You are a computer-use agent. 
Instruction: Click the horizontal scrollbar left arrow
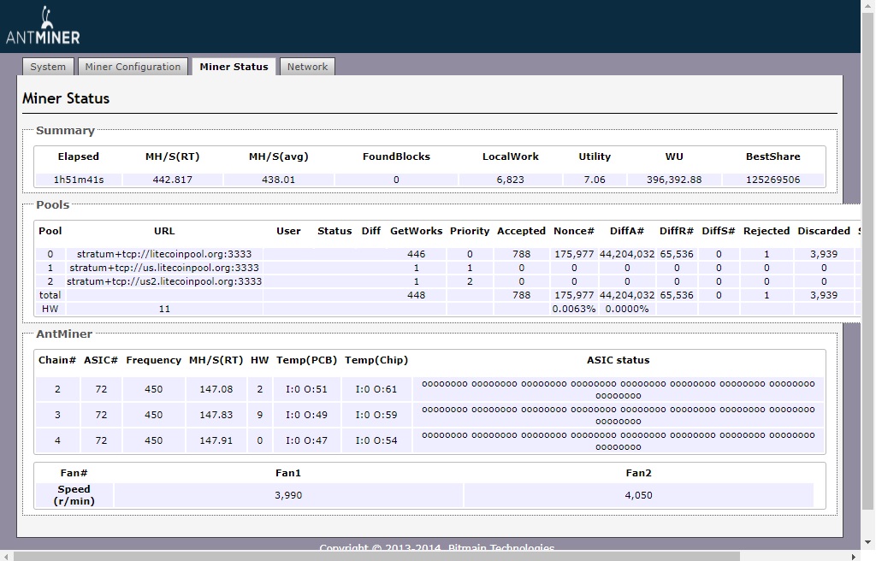6,556
